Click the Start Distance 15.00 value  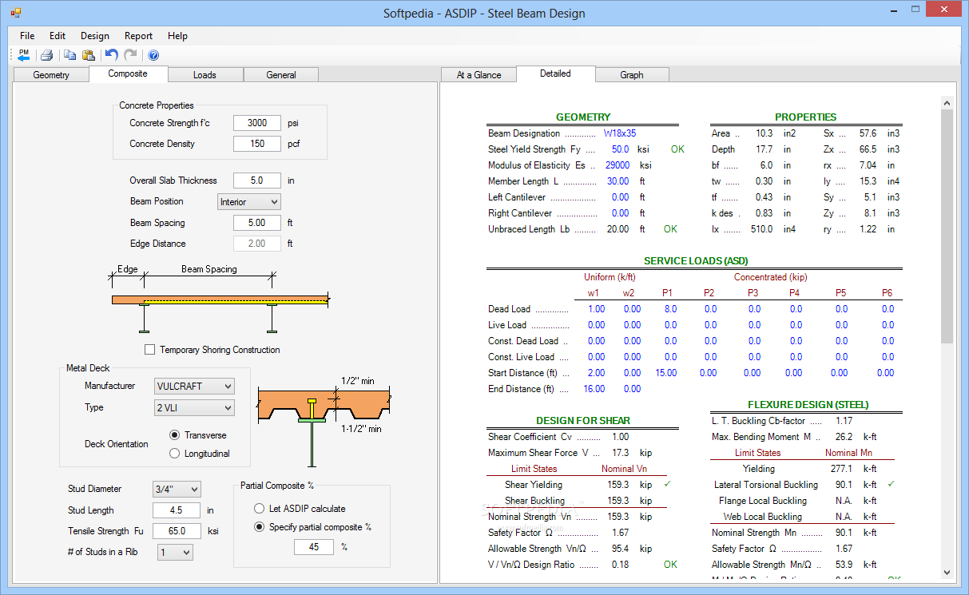point(665,373)
